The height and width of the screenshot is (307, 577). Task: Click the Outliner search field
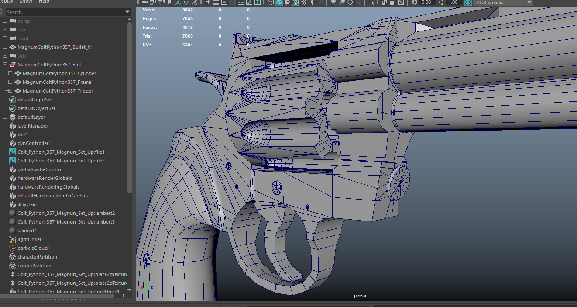click(65, 12)
